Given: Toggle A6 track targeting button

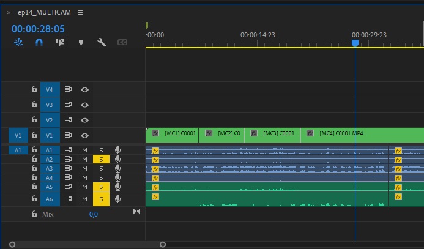Looking at the screenshot, I should pyautogui.click(x=50, y=199).
